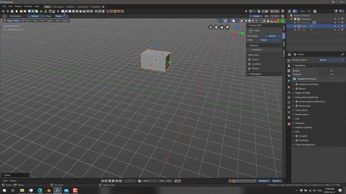This screenshot has height=194, width=346.
Task: Open the Orientation Default dropdown in tool header
Action: click(36, 16)
